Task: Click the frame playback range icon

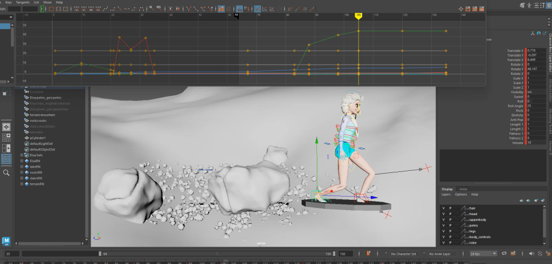Action: [58, 9]
